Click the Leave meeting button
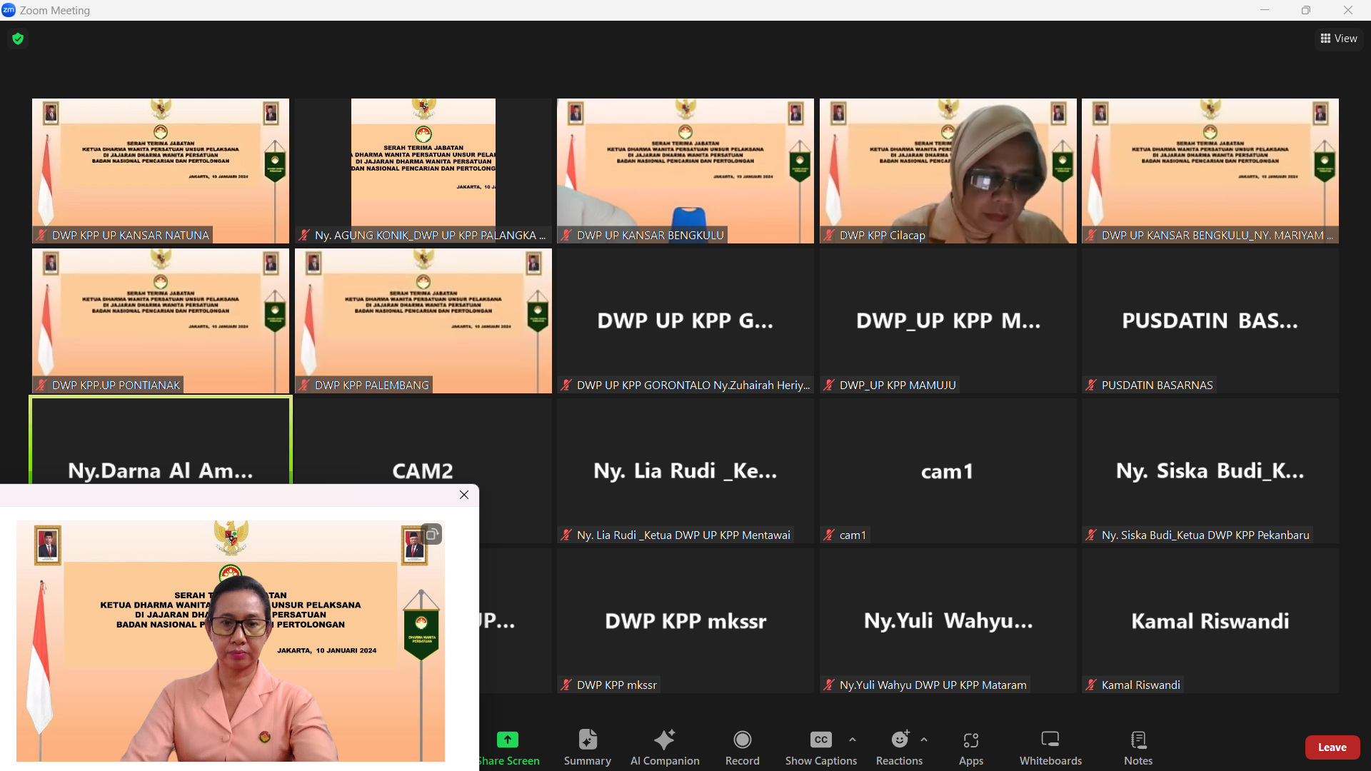This screenshot has width=1371, height=771. (1332, 747)
